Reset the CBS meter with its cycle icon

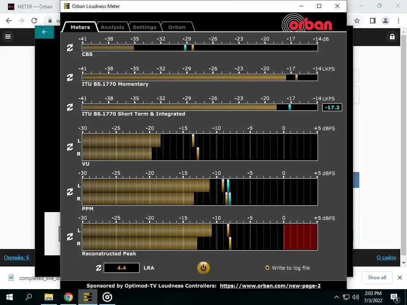click(x=70, y=48)
